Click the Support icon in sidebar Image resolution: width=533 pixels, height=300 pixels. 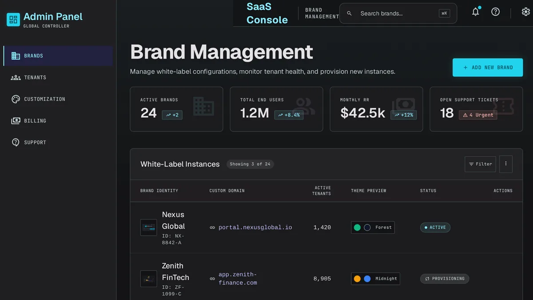coord(16,143)
